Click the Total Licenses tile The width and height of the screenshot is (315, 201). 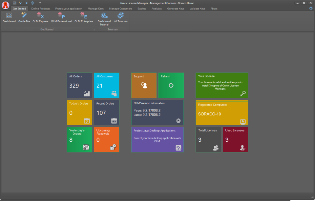click(x=208, y=140)
